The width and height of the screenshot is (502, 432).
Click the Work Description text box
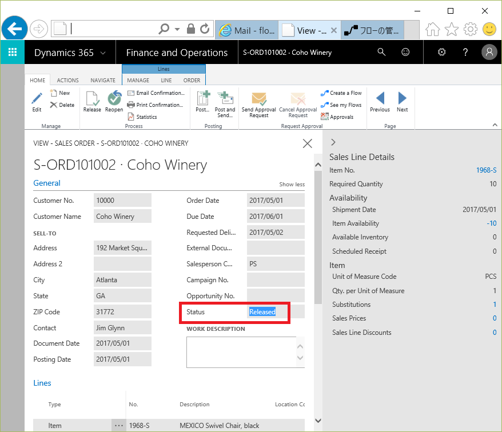(x=240, y=352)
